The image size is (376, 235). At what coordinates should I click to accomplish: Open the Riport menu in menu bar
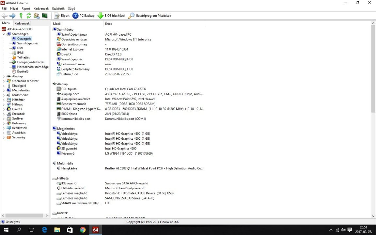pyautogui.click(x=26, y=8)
